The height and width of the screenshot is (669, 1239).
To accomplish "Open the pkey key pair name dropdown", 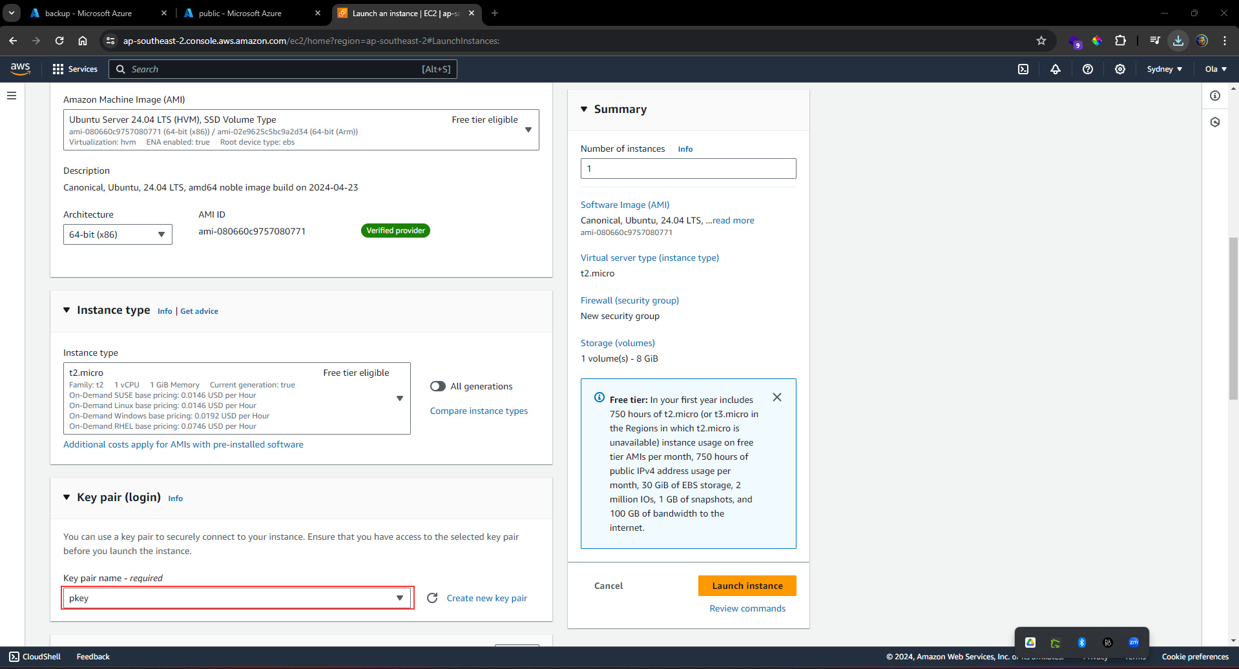I will (238, 598).
